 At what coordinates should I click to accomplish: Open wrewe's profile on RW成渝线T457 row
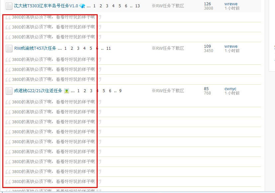click(231, 46)
